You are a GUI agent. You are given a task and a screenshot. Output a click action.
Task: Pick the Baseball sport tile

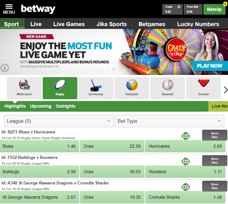pyautogui.click(x=167, y=88)
